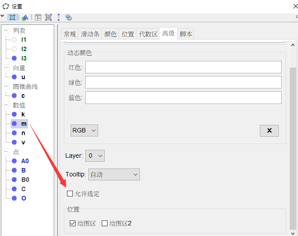Select the 圆锥曲线 category label
This screenshot has height=236, width=298.
click(25, 86)
